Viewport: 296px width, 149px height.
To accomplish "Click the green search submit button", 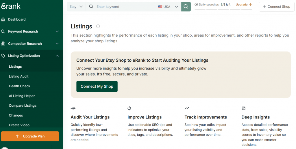I will pos(186,7).
